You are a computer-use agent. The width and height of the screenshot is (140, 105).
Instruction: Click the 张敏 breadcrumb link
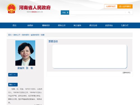[x=43, y=35]
